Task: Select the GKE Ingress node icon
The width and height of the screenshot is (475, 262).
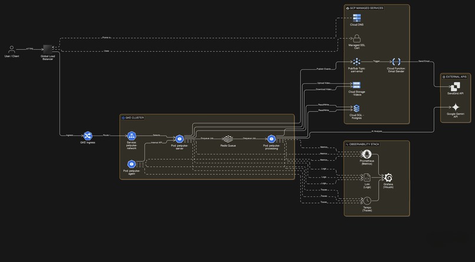Action: [88, 136]
